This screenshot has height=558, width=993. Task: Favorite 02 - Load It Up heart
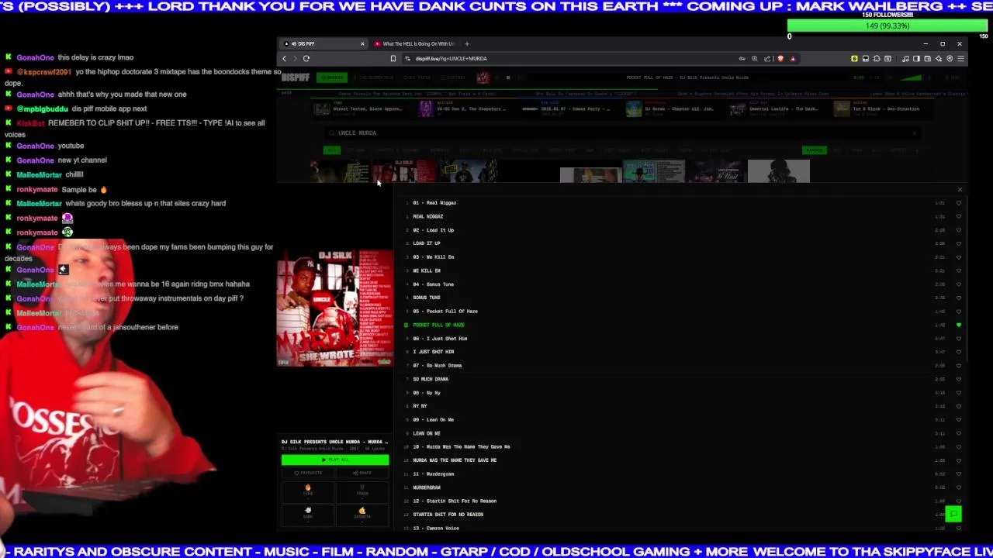pyautogui.click(x=959, y=230)
